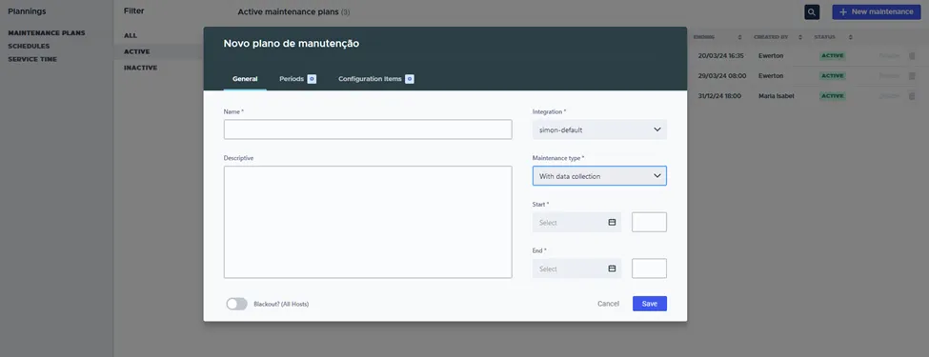Image resolution: width=929 pixels, height=357 pixels.
Task: Click the ACTIVE badge in 29/03/24 row
Action: 833,76
